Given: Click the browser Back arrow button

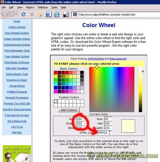Looking at the screenshot, I should pos(5,14).
